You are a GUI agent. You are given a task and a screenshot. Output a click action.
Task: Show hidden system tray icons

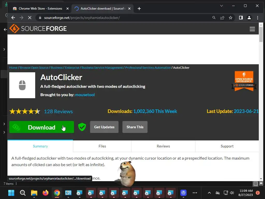pyautogui.click(x=209, y=193)
